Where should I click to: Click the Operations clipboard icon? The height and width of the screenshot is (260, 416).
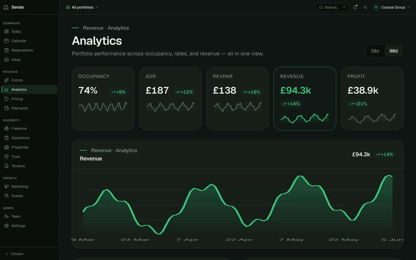(6, 138)
